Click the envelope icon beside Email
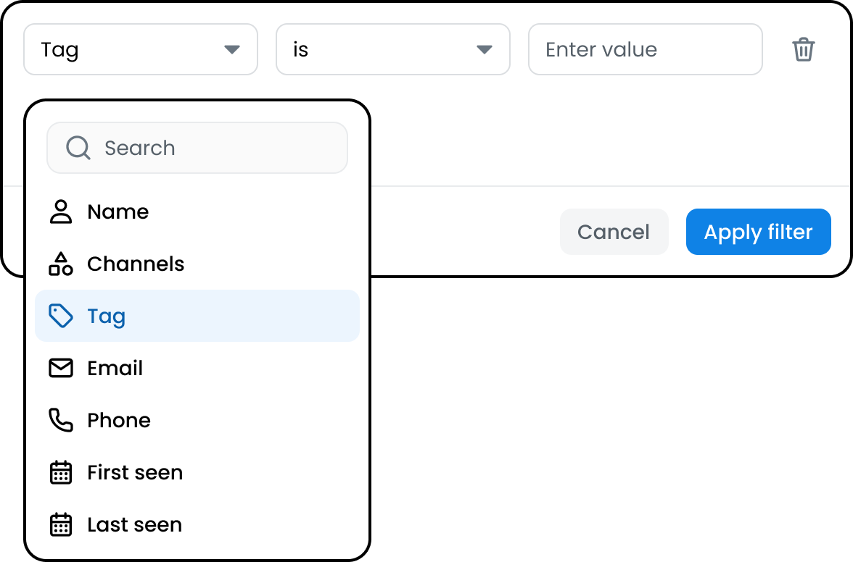853x562 pixels. pyautogui.click(x=61, y=368)
